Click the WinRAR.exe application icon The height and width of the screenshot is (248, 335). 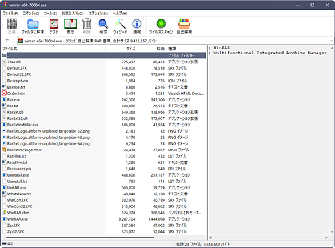coord(4,219)
